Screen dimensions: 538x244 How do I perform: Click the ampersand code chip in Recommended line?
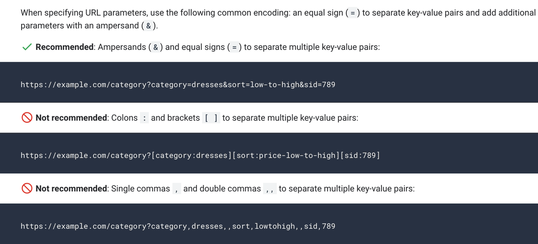156,47
